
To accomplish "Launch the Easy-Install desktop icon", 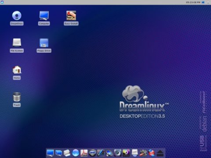I will (x=71, y=15).
